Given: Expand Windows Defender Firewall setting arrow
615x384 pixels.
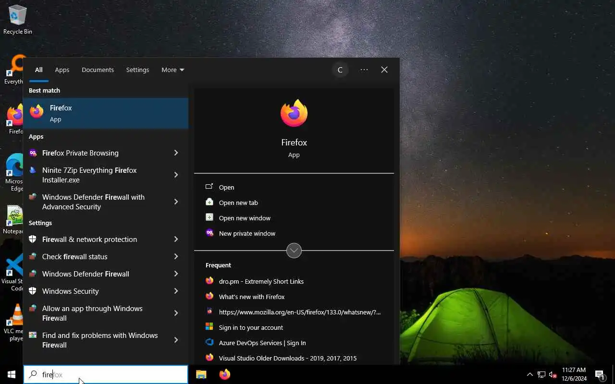Looking at the screenshot, I should (x=176, y=274).
